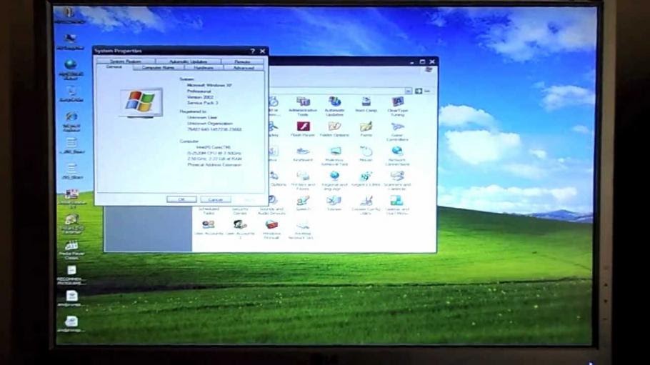The width and height of the screenshot is (650, 365).
Task: Click the Scheduled Tasks label in Control Panel
Action: point(209,211)
